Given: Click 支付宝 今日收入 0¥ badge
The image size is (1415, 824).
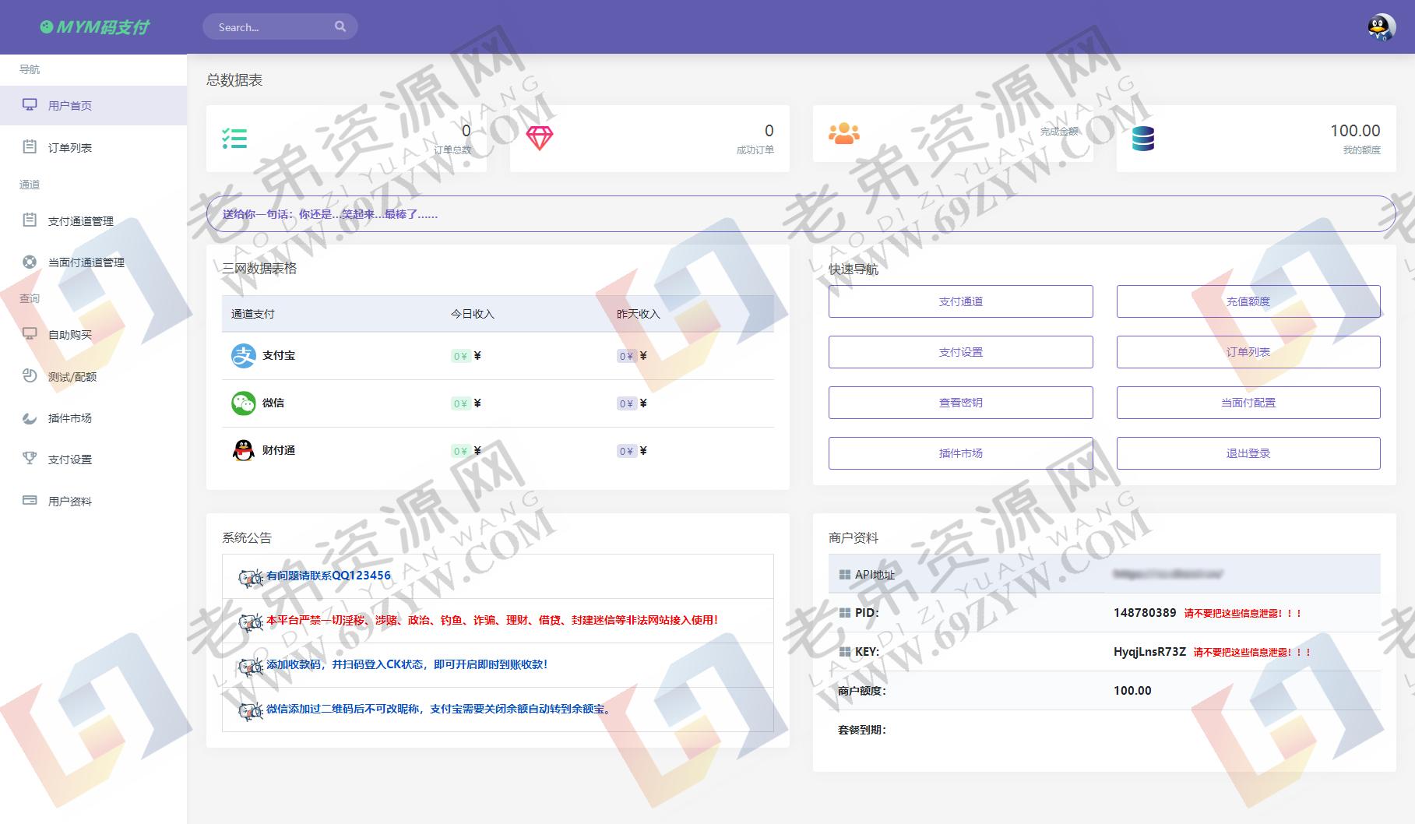Looking at the screenshot, I should click(x=460, y=356).
